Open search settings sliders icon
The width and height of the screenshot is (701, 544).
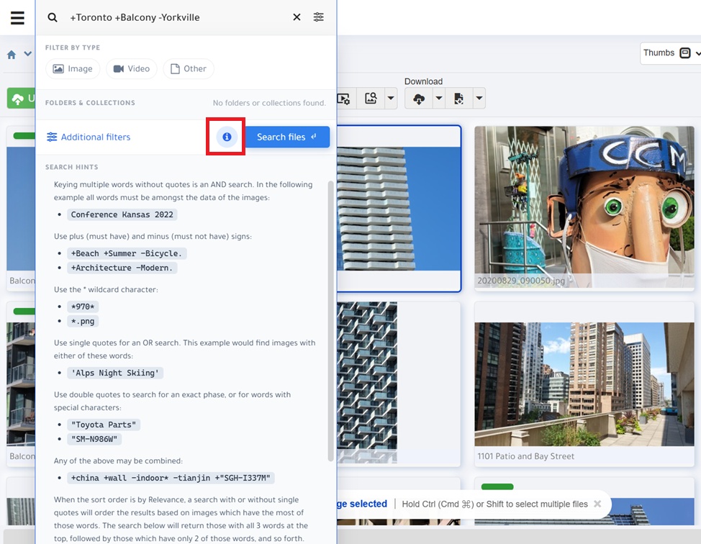(319, 17)
